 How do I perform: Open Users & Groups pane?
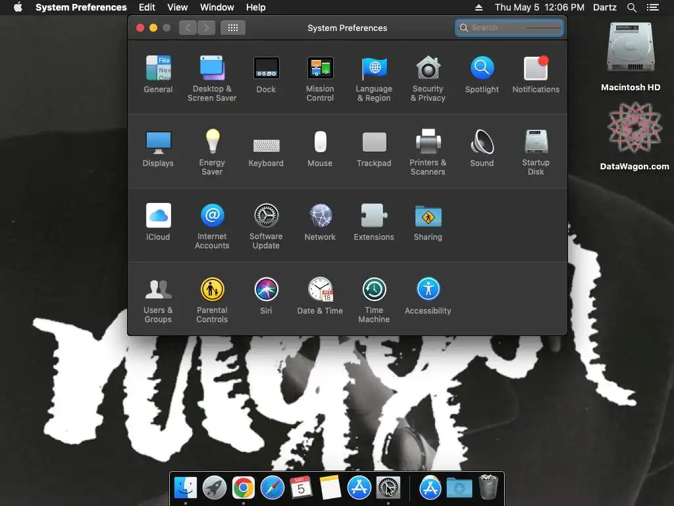pyautogui.click(x=158, y=300)
